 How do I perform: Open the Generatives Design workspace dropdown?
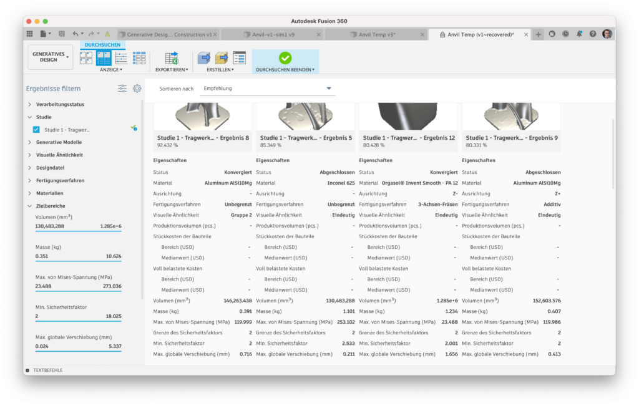point(50,57)
